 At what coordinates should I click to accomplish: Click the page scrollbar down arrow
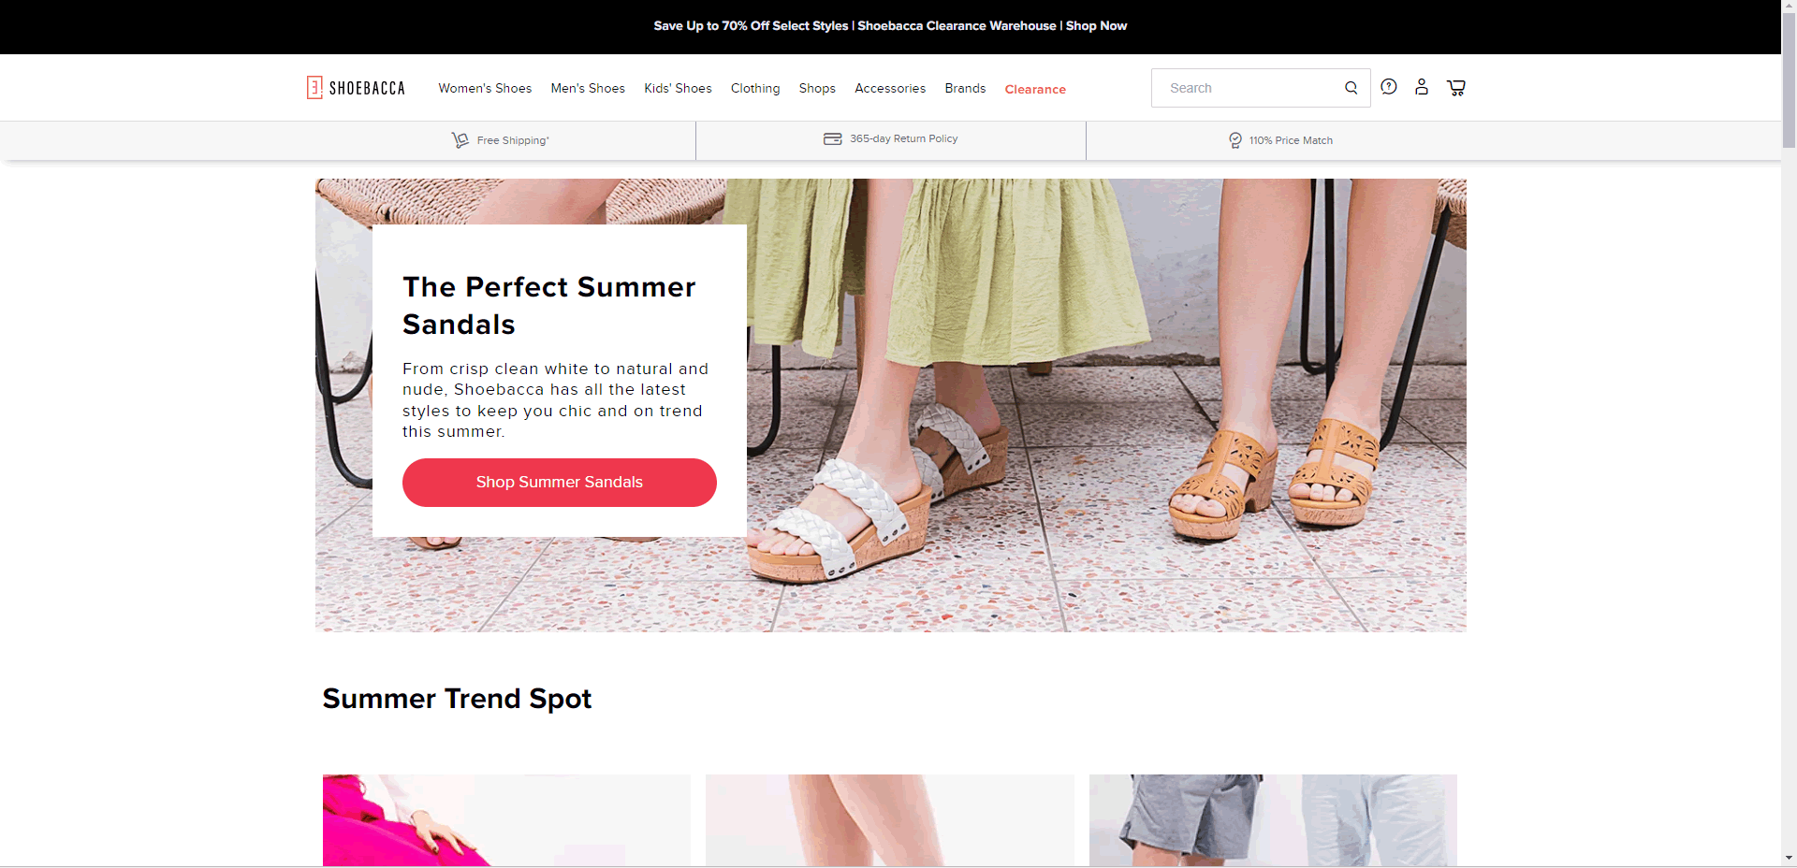click(x=1789, y=858)
